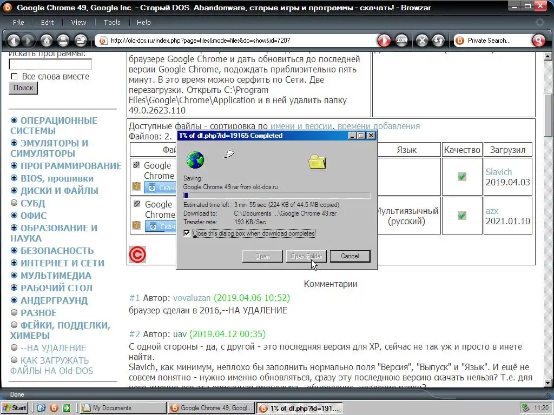The height and width of the screenshot is (415, 554).
Task: Expand ПРОГРАММИРОВАНИЕ category
Action: 14,165
